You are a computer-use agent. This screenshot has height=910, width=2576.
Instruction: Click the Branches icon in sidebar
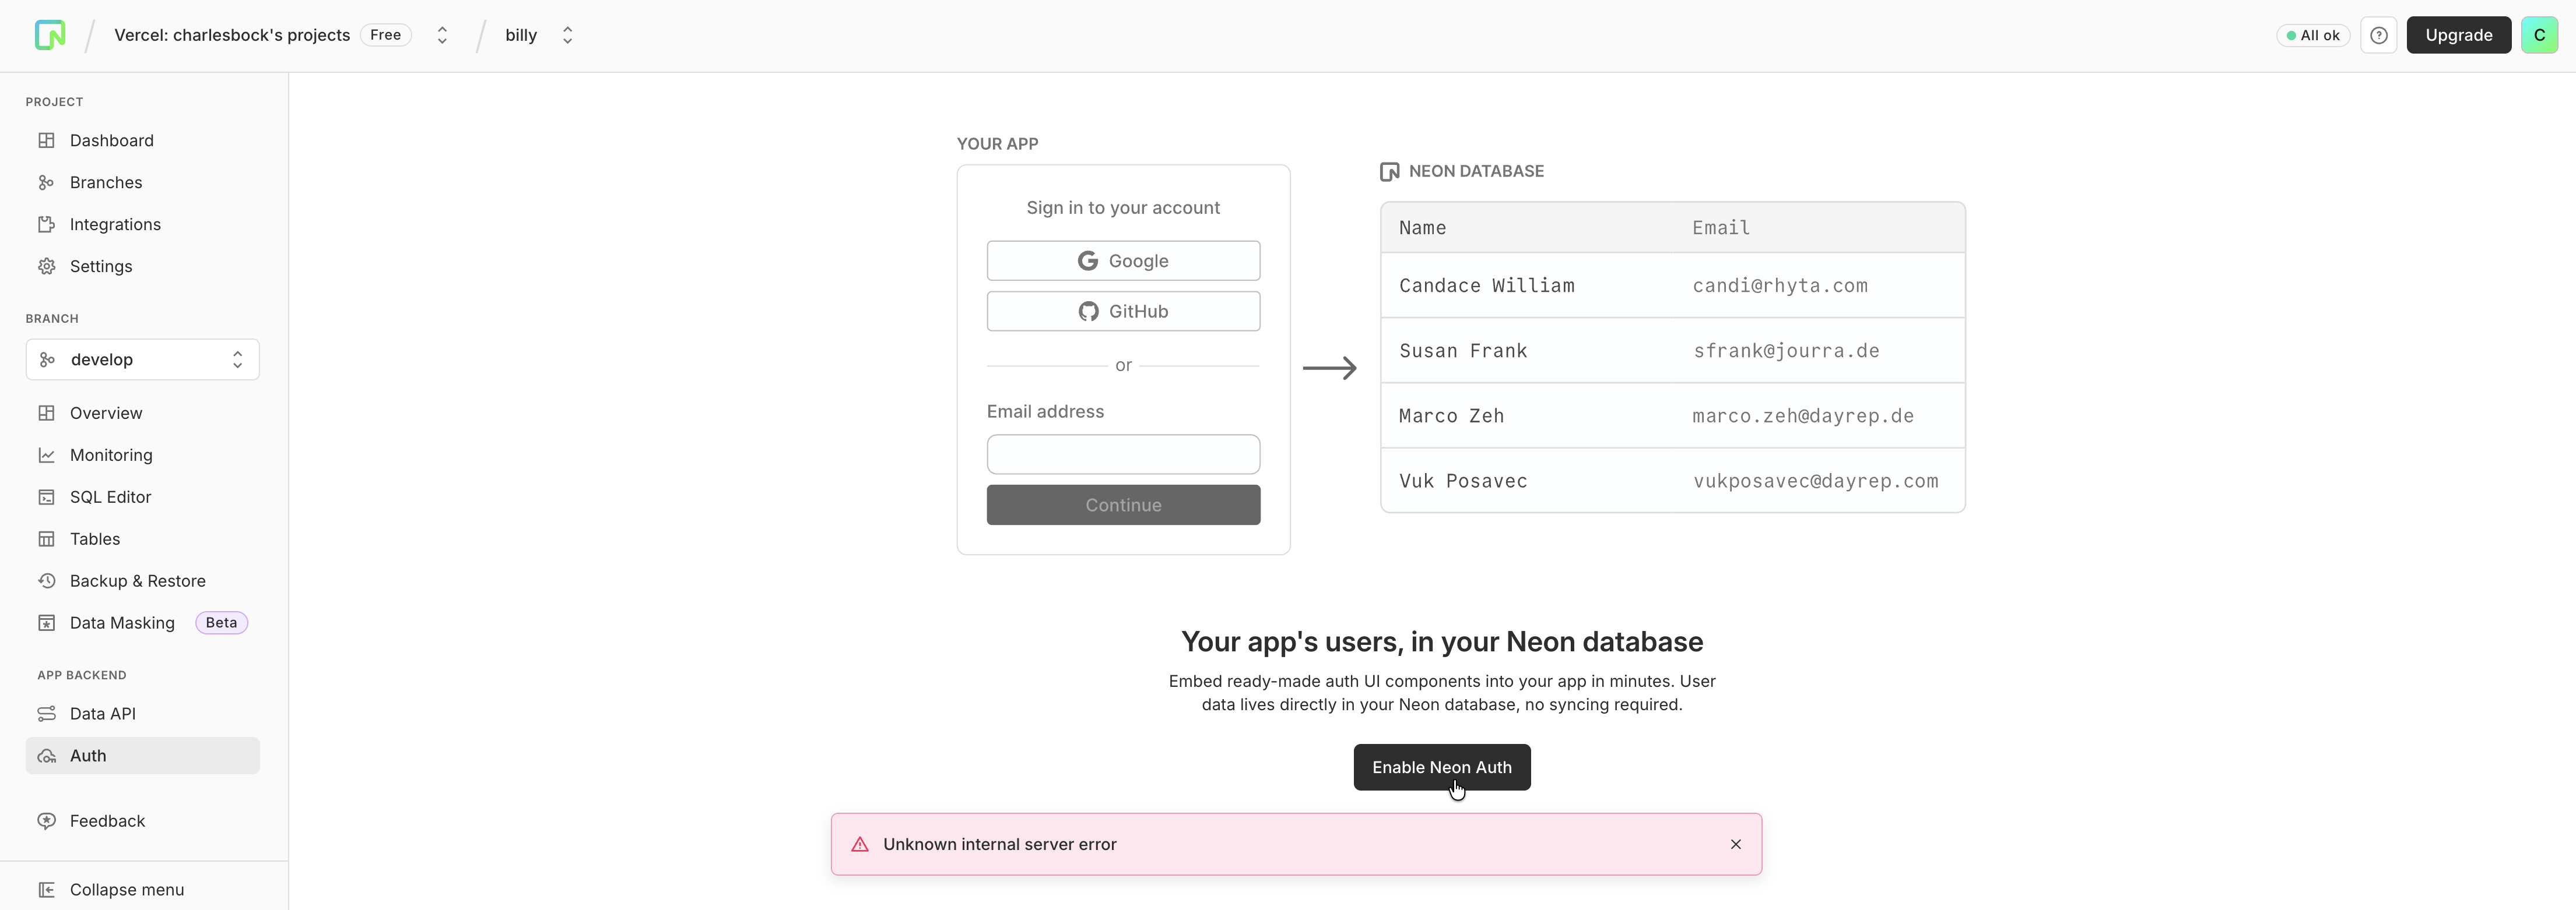coord(46,183)
